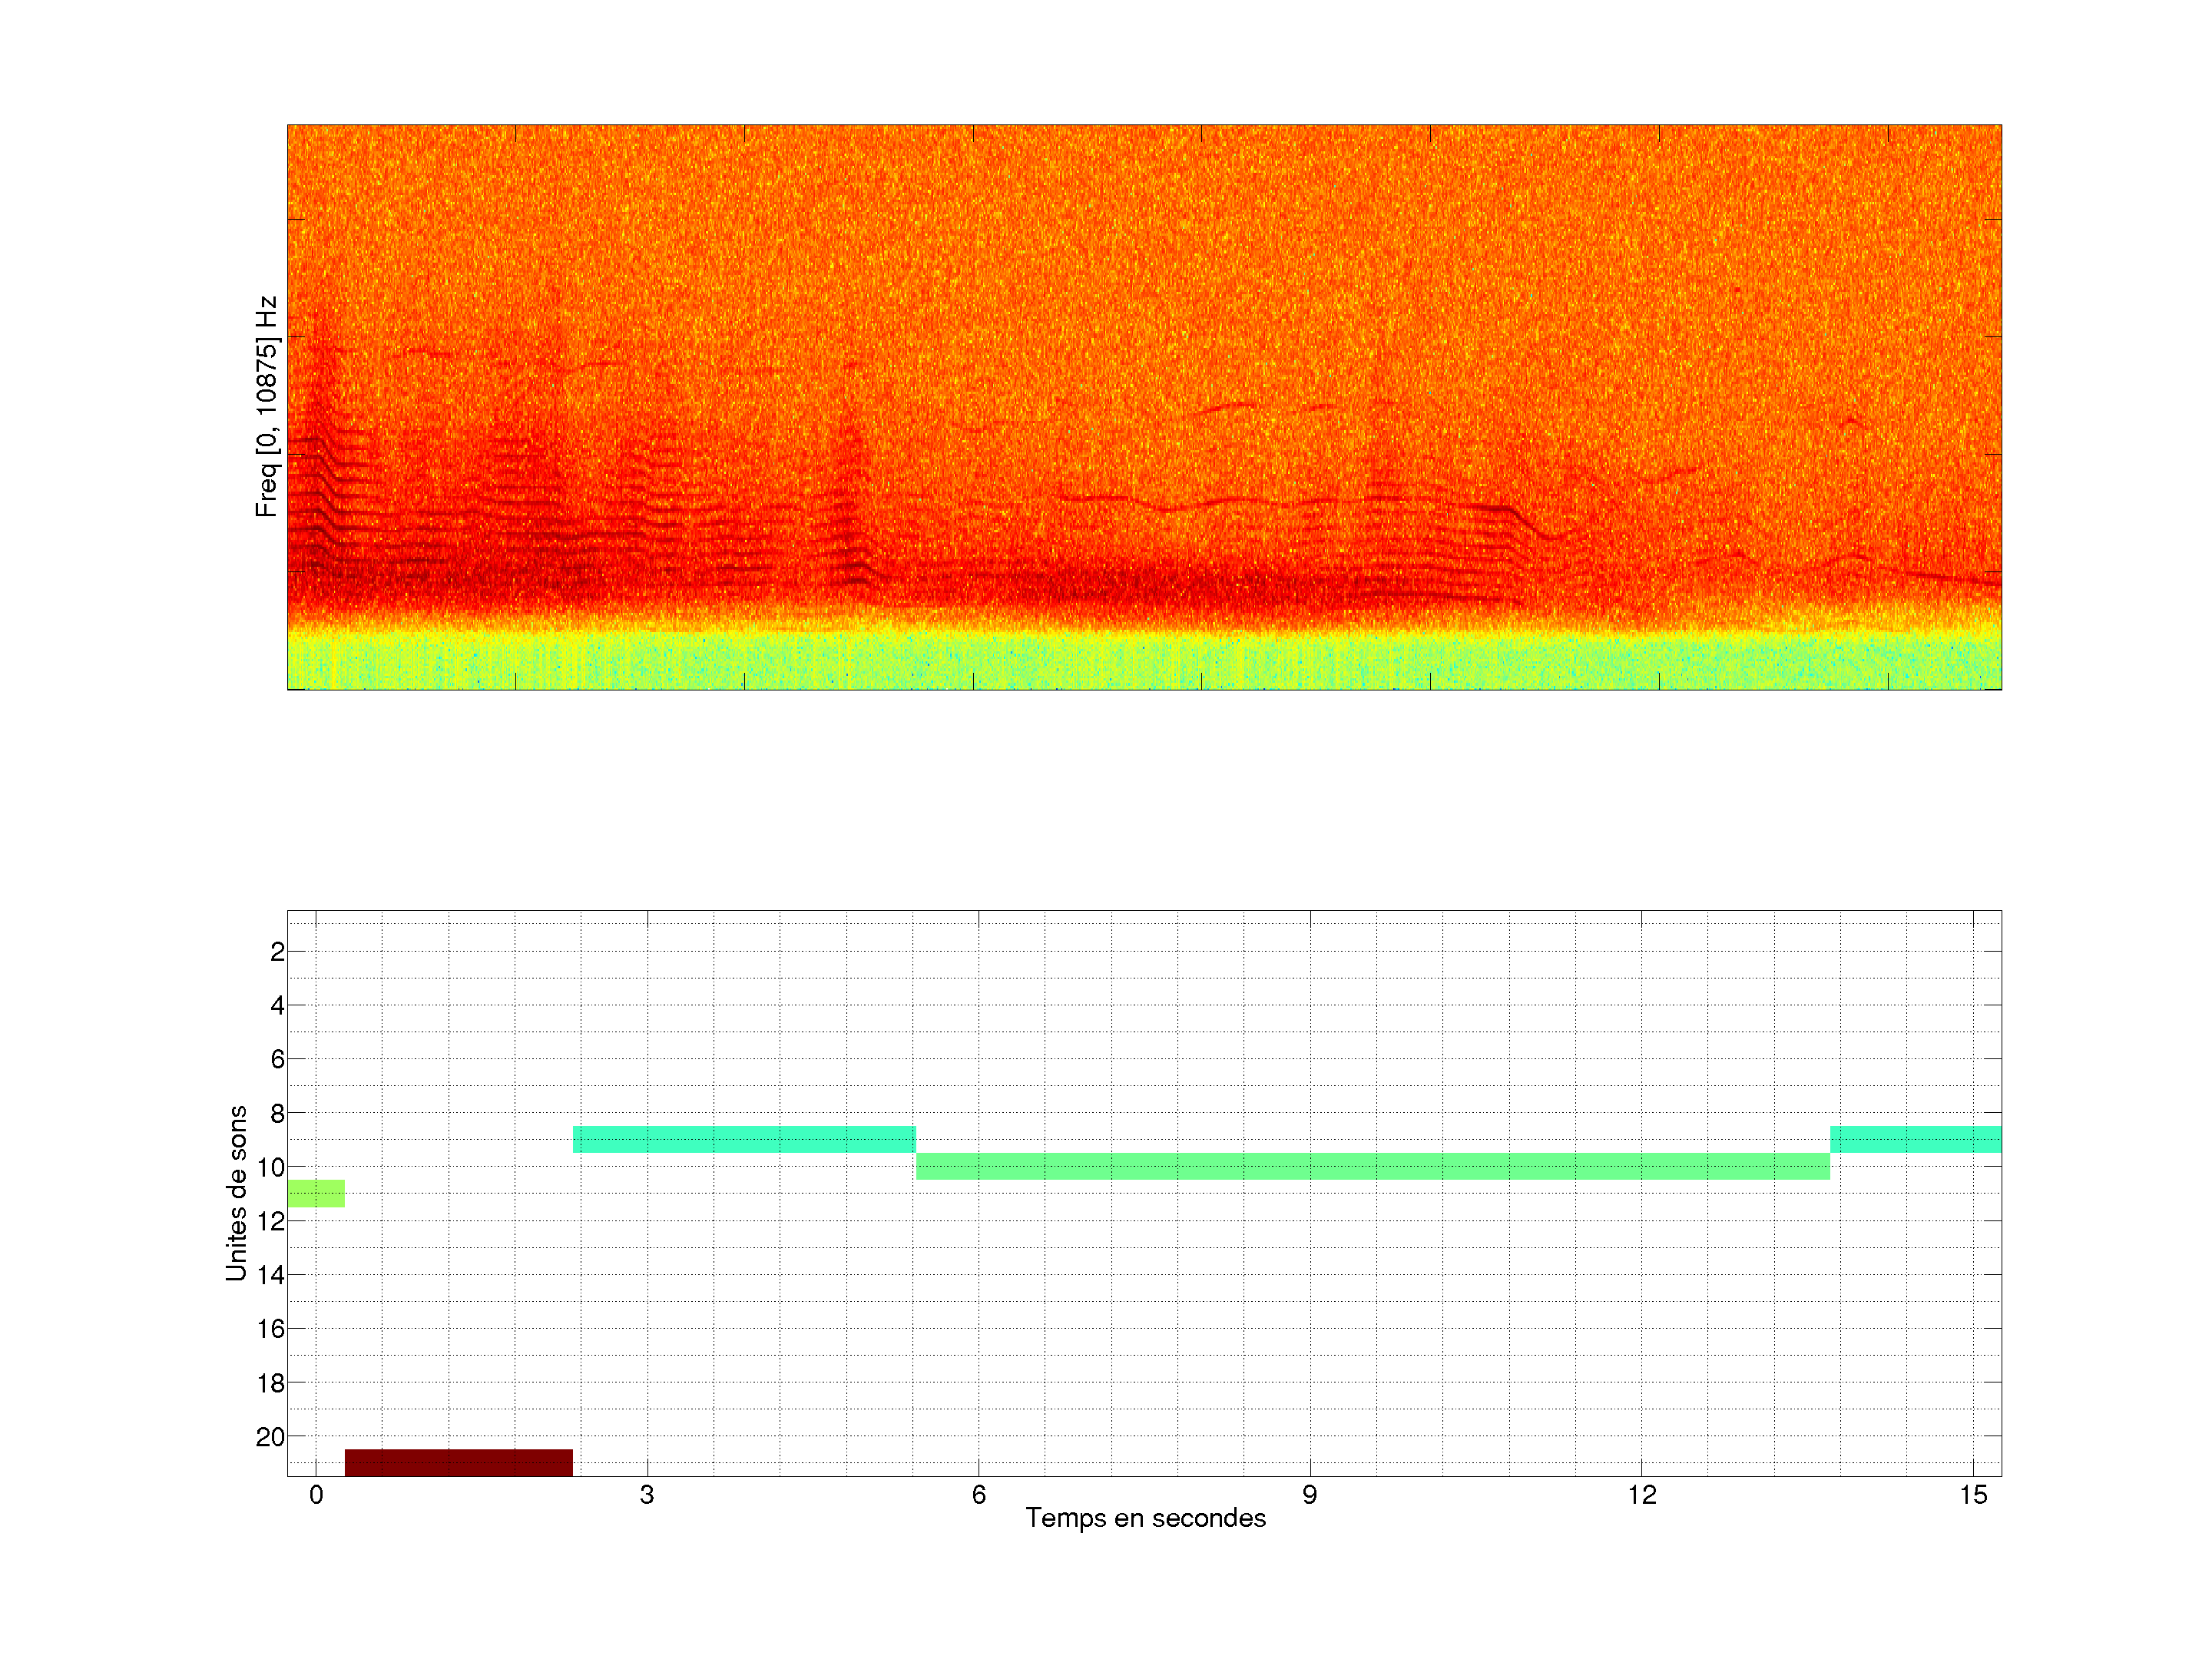Click the last turquoise bar near 15 seconds
Viewport: 2212px width, 1659px height.
(1915, 1139)
